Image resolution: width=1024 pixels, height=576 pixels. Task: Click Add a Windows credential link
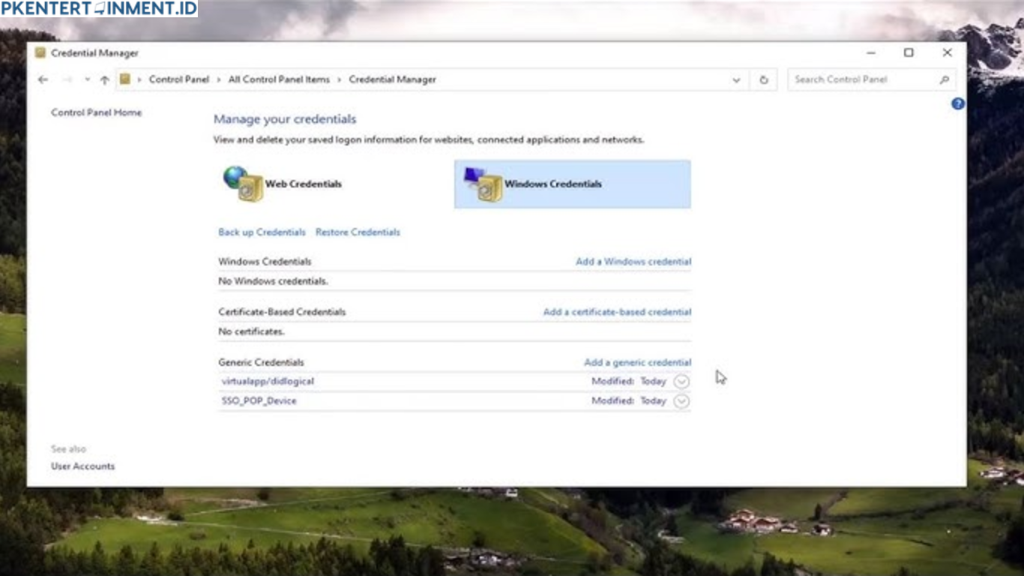click(633, 262)
